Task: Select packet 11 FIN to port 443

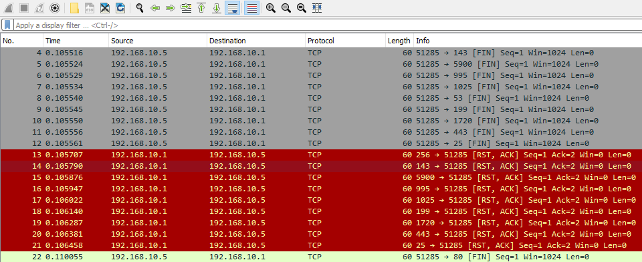Action: coord(321,132)
